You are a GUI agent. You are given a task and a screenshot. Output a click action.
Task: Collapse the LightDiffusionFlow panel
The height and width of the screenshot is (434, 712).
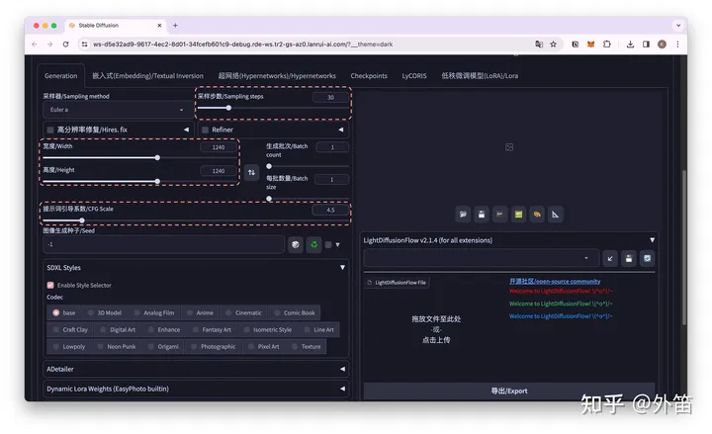pos(652,240)
